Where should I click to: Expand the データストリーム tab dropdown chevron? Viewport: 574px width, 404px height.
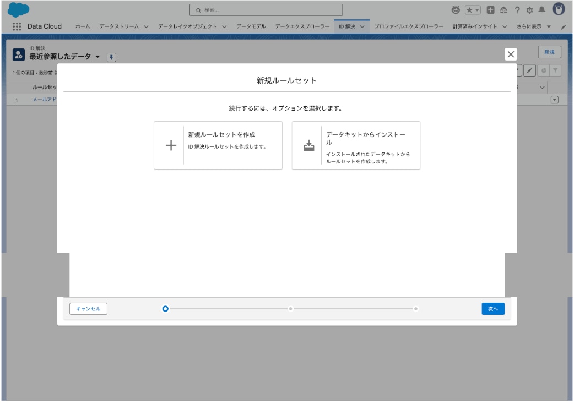(146, 26)
